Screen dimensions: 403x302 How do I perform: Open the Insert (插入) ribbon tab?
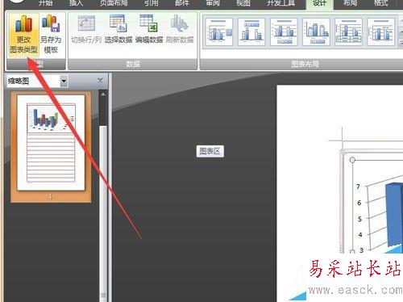(76, 3)
